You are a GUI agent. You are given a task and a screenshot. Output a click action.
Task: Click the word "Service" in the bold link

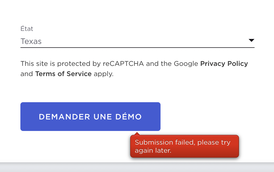[79, 74]
